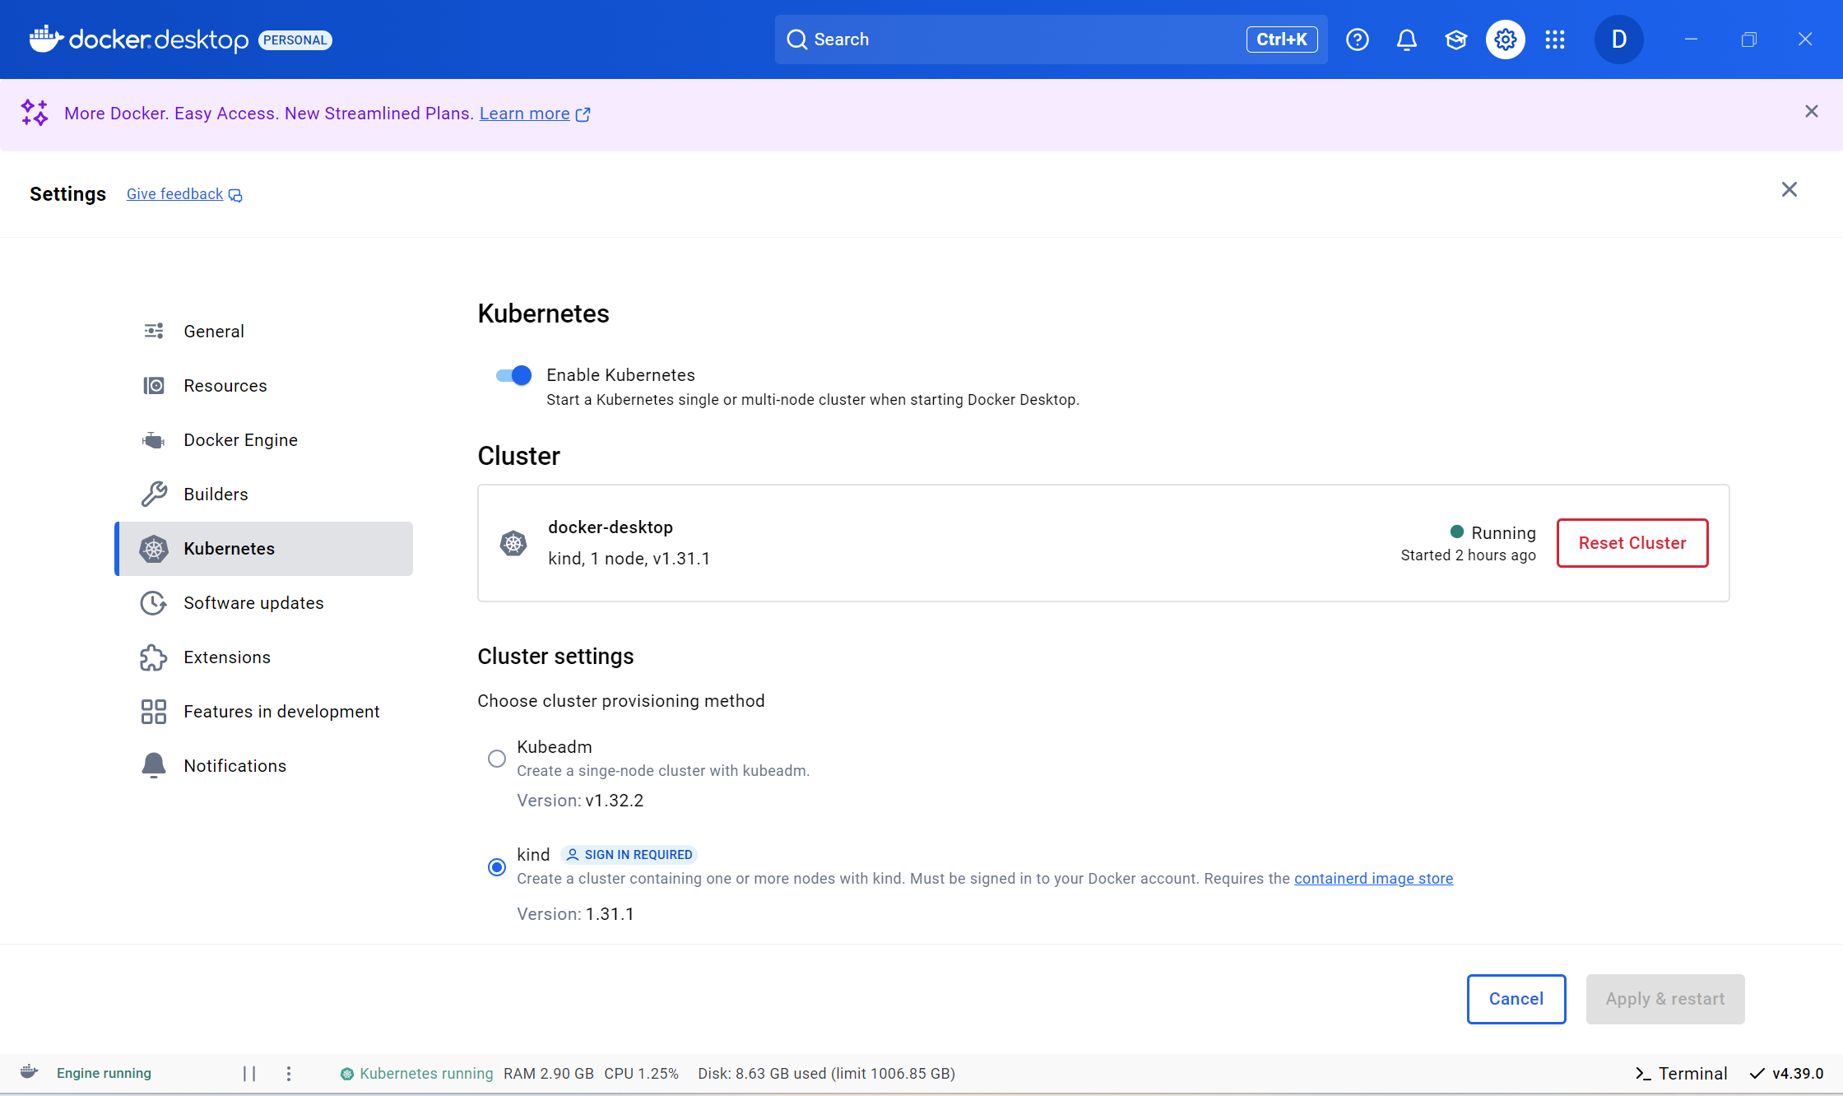Viewport: 1843px width, 1096px height.
Task: Open the account avatar labeled D
Action: (x=1618, y=39)
